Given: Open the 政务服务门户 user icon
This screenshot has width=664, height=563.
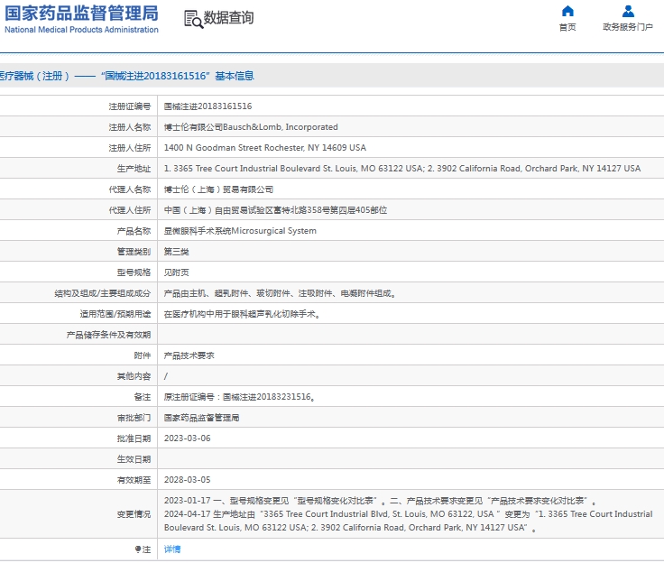Looking at the screenshot, I should pyautogui.click(x=628, y=11).
